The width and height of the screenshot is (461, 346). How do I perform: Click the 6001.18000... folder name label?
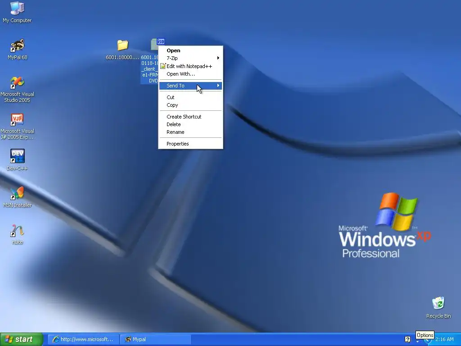tap(122, 57)
